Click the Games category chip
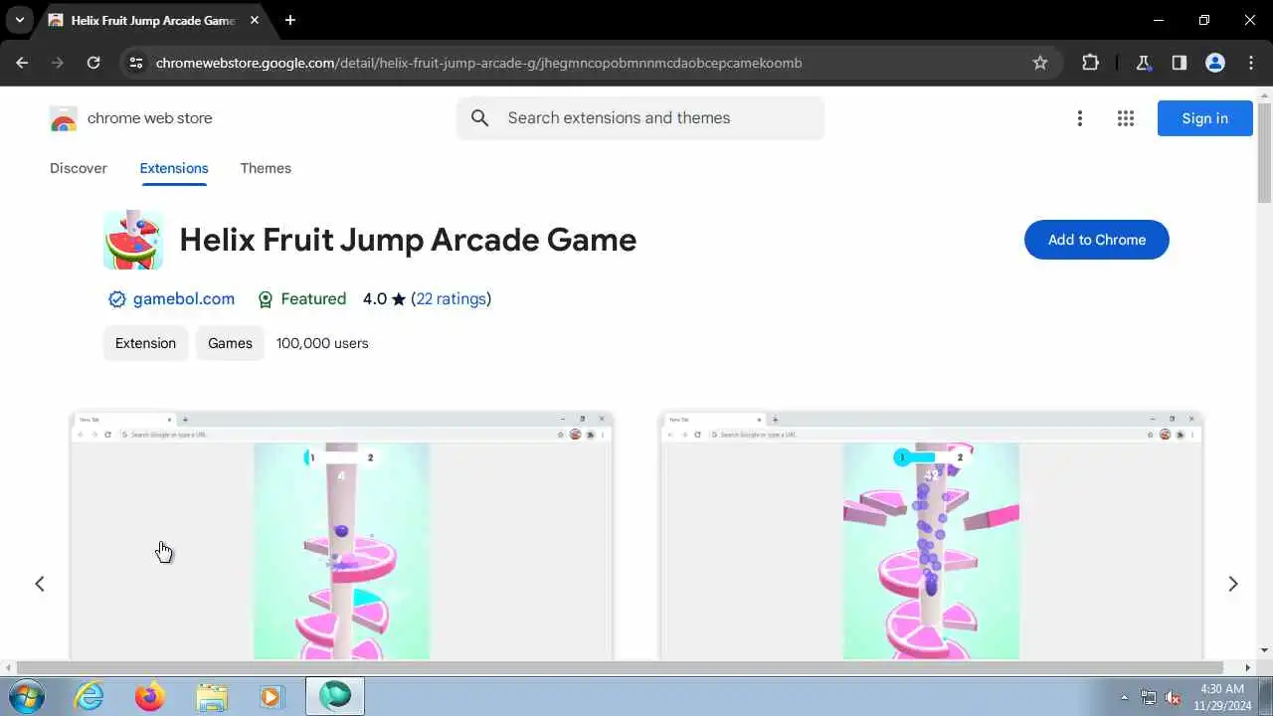This screenshot has width=1273, height=716. tap(230, 343)
